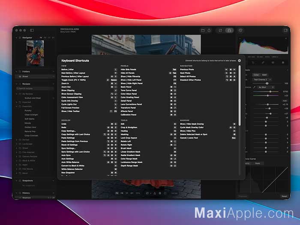Select Fit zoom in bottom toolbar
This screenshot has width=300, height=225.
pyautogui.click(x=117, y=193)
